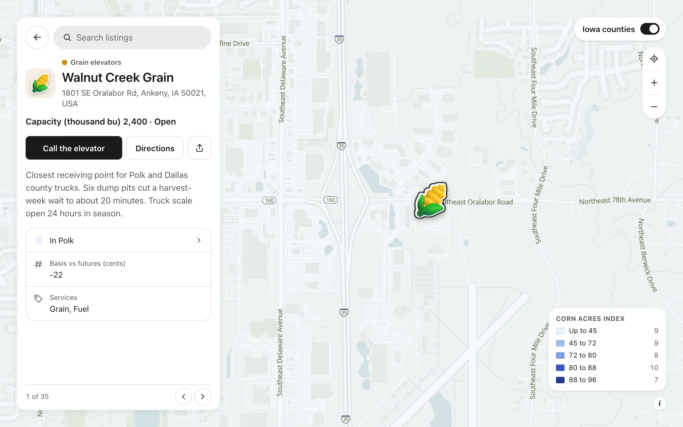
Task: Go to next listing arrow
Action: [x=203, y=396]
